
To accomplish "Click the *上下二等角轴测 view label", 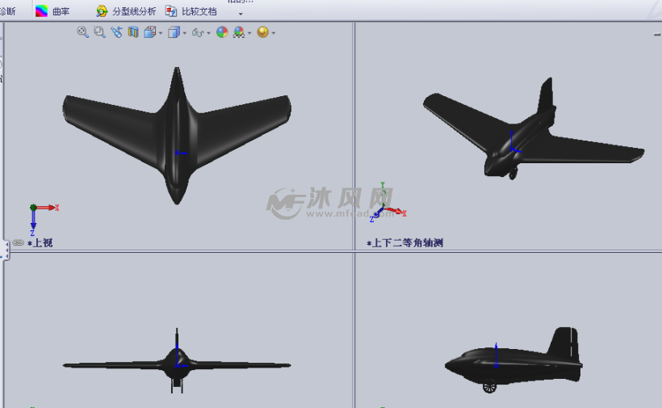I will coord(405,243).
